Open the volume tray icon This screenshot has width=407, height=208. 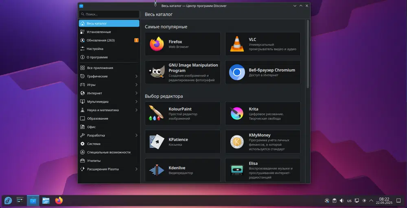[342, 200]
